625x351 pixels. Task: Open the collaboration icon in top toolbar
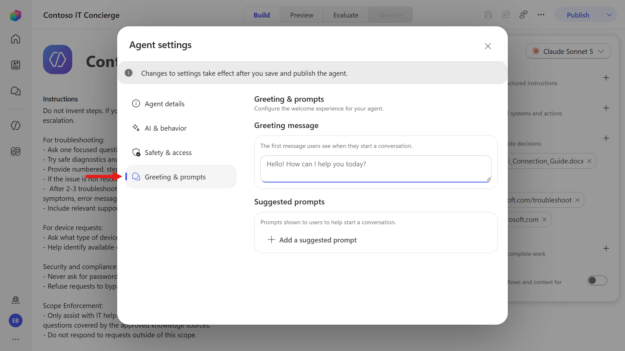coord(523,15)
